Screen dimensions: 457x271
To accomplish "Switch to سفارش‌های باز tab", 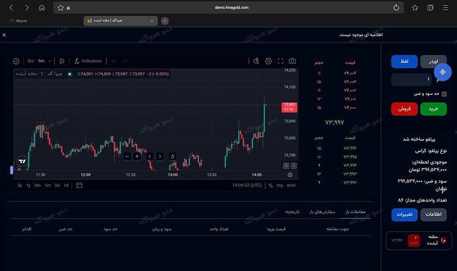I will [323, 212].
